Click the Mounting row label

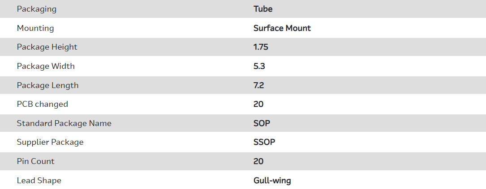35,28
